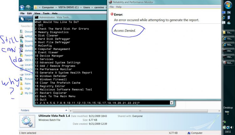Click the Explorer Forward navigation arrow

28,7
